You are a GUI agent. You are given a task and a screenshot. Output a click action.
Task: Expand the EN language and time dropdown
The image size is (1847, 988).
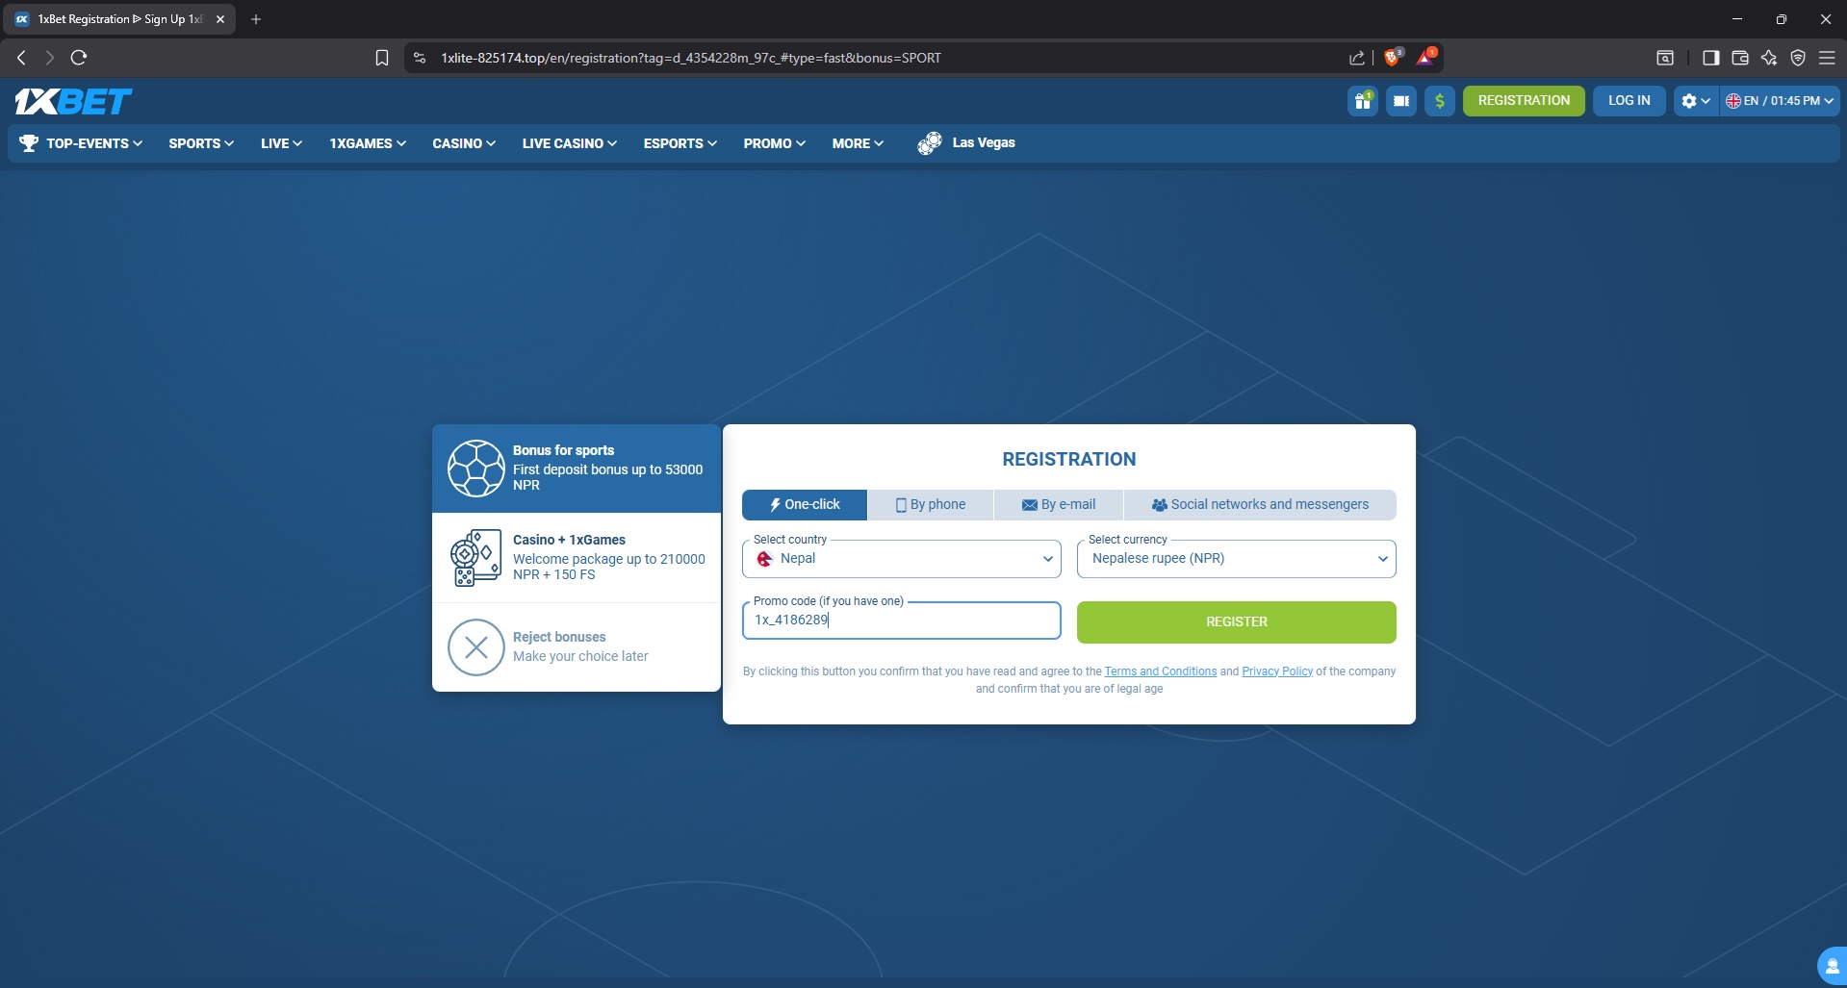[1779, 101]
